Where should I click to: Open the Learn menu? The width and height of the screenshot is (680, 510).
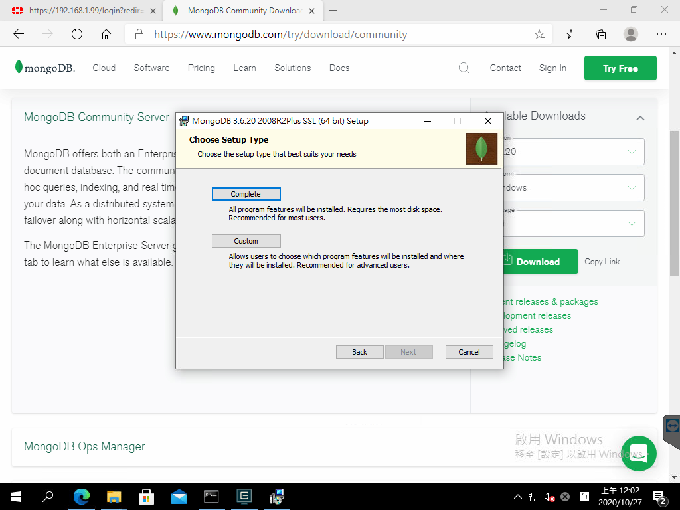tap(244, 68)
